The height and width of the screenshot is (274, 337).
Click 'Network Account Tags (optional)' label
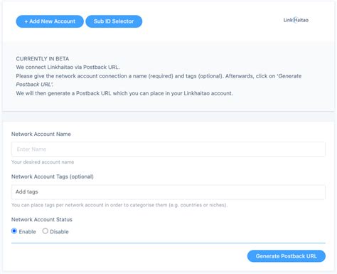coord(53,176)
